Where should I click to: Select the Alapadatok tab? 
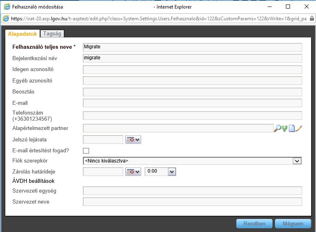22,34
